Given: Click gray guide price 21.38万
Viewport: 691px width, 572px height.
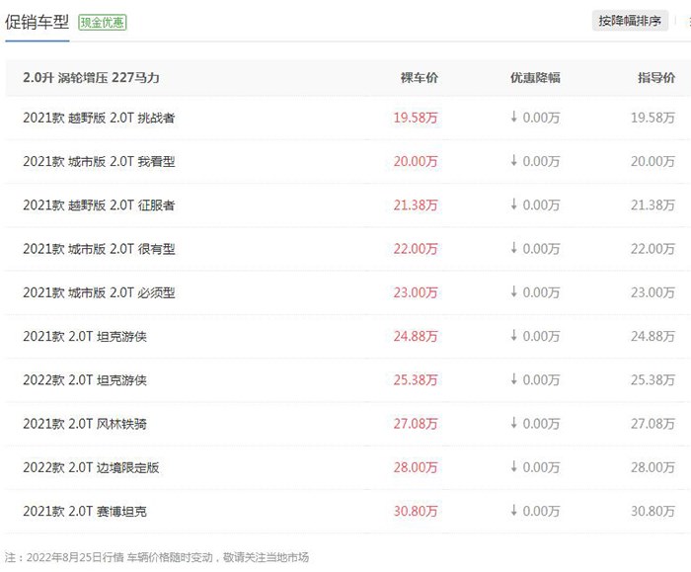Looking at the screenshot, I should click(653, 205).
